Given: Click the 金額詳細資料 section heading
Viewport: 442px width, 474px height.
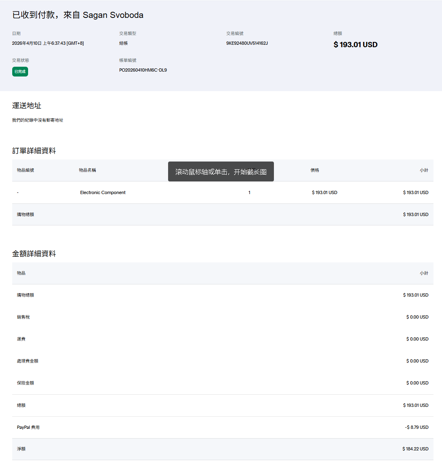Looking at the screenshot, I should pos(34,254).
